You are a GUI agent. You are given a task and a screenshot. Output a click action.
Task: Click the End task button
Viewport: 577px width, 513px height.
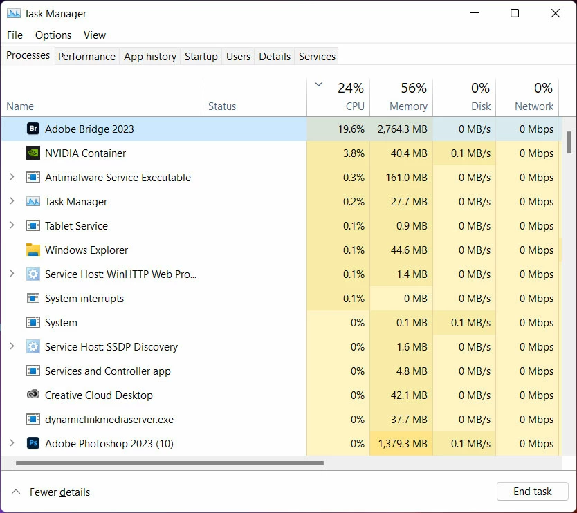(533, 492)
